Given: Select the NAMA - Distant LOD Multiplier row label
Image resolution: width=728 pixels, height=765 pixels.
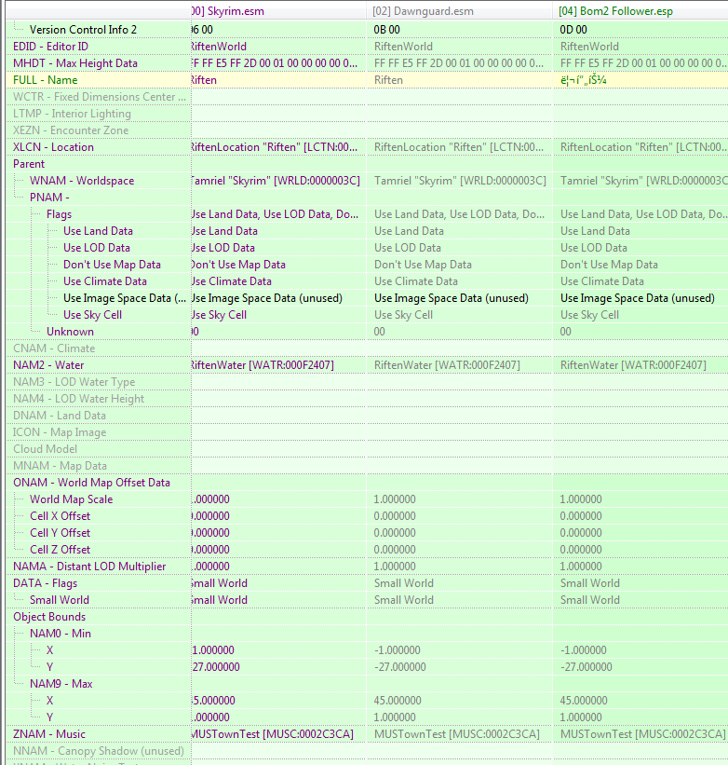Looking at the screenshot, I should (x=89, y=567).
